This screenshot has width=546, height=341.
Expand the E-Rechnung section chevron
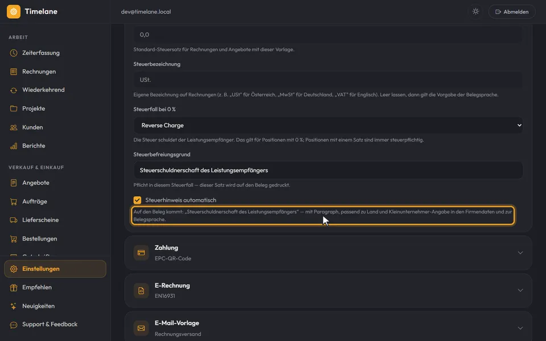click(x=520, y=290)
